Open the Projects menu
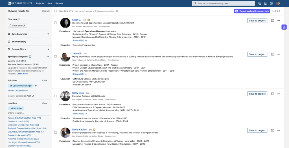This screenshot has width=289, height=148. pos(40,3)
